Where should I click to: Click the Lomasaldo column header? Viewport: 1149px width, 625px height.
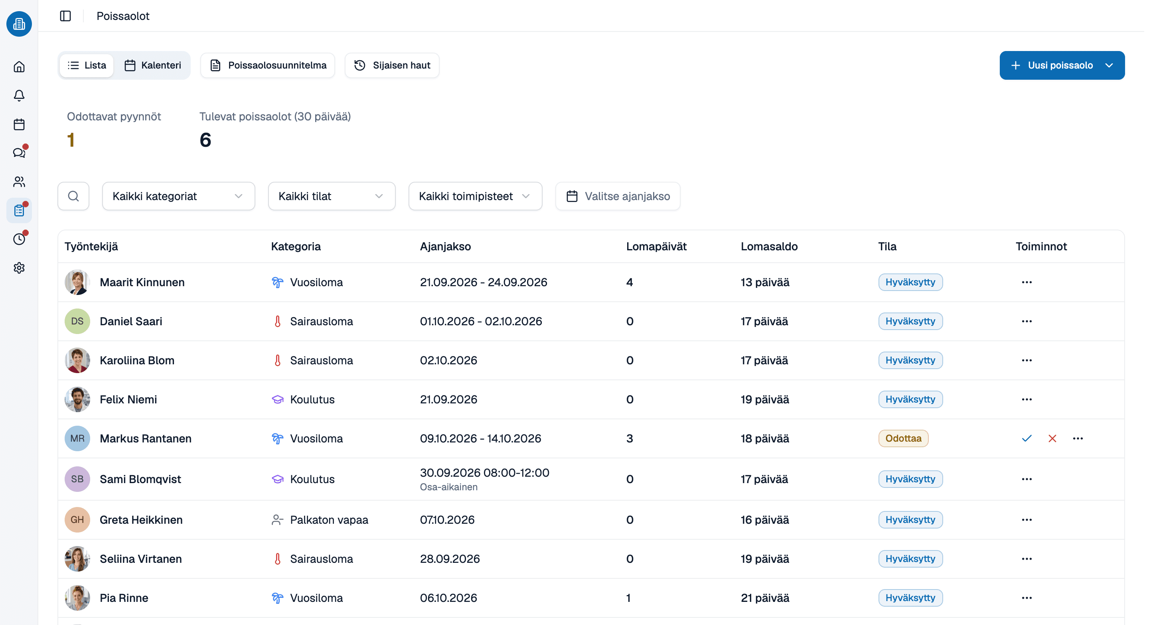coord(769,246)
